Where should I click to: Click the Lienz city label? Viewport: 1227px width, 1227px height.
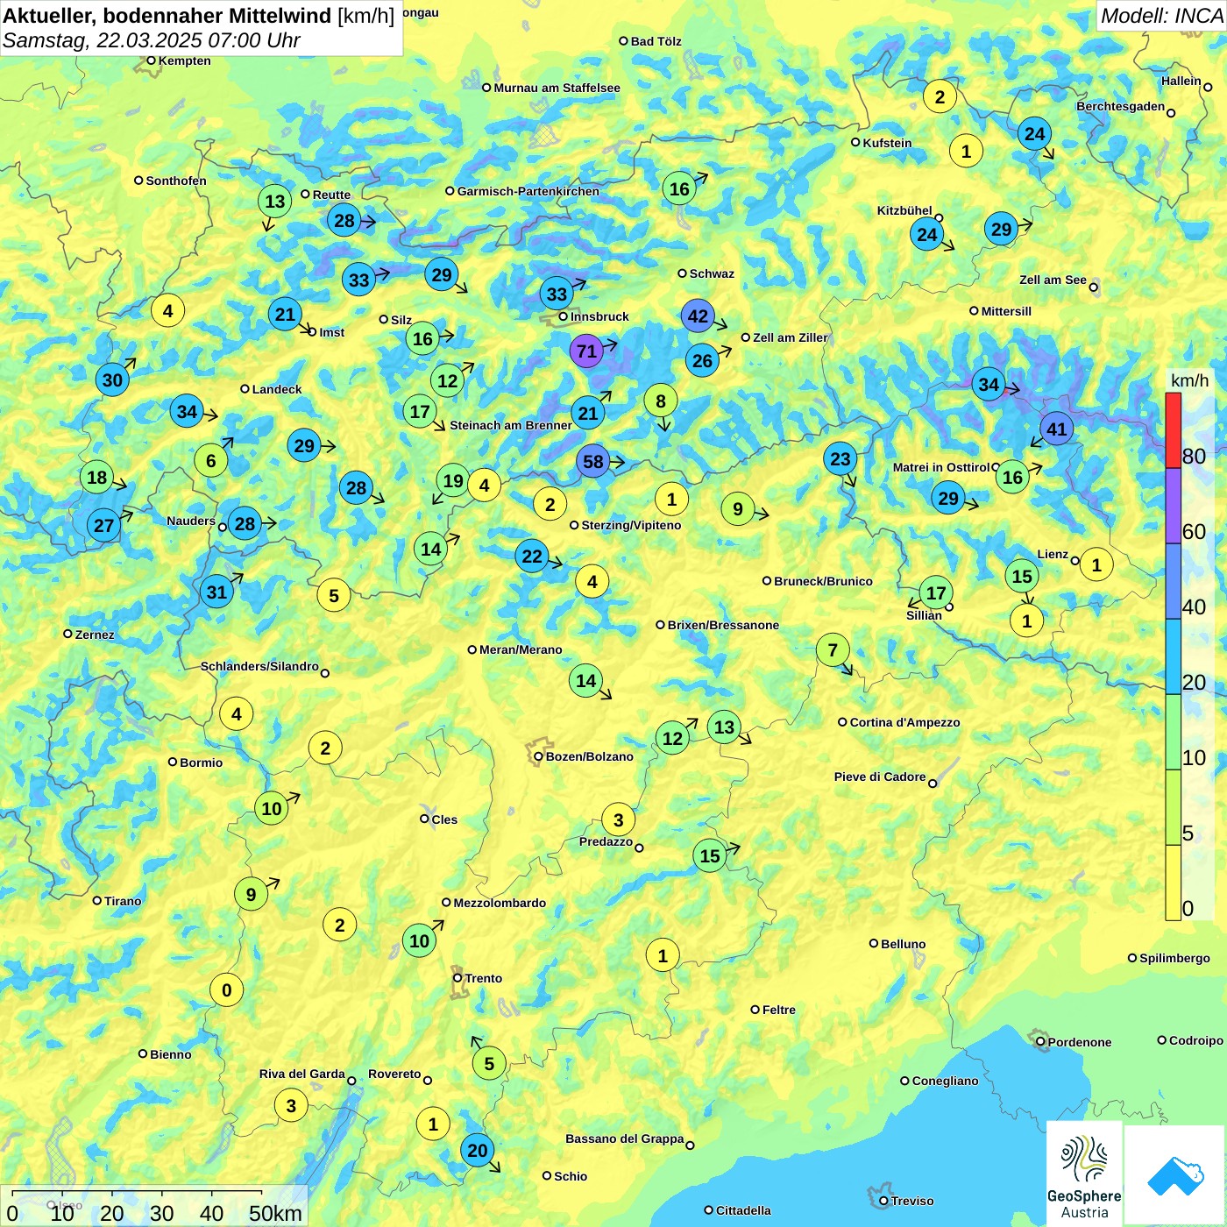point(1053,554)
